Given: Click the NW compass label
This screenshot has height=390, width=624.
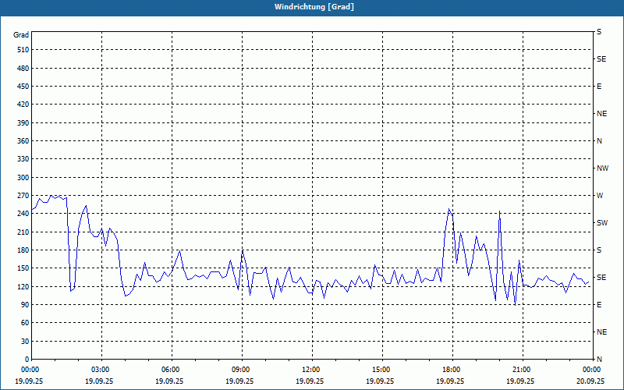Looking at the screenshot, I should pos(602,168).
